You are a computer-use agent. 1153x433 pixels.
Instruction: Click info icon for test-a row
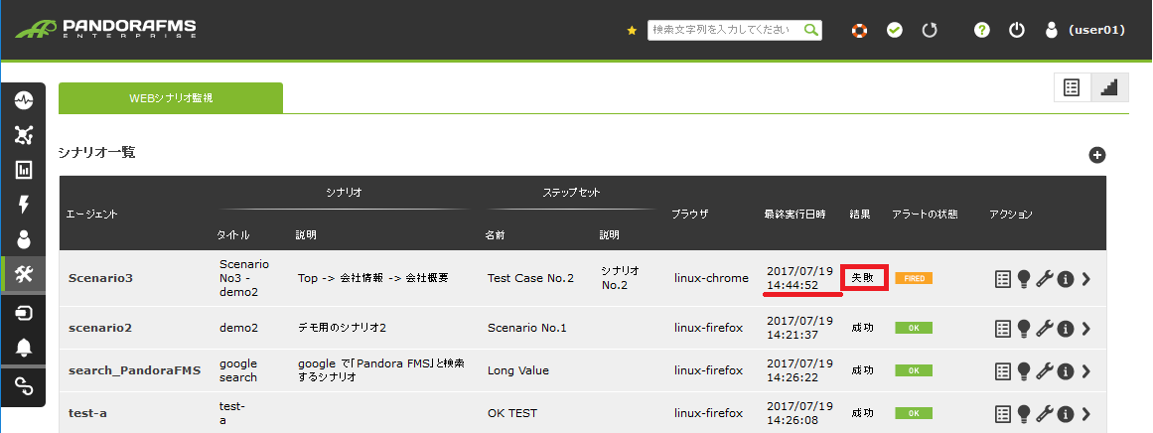(x=1066, y=414)
